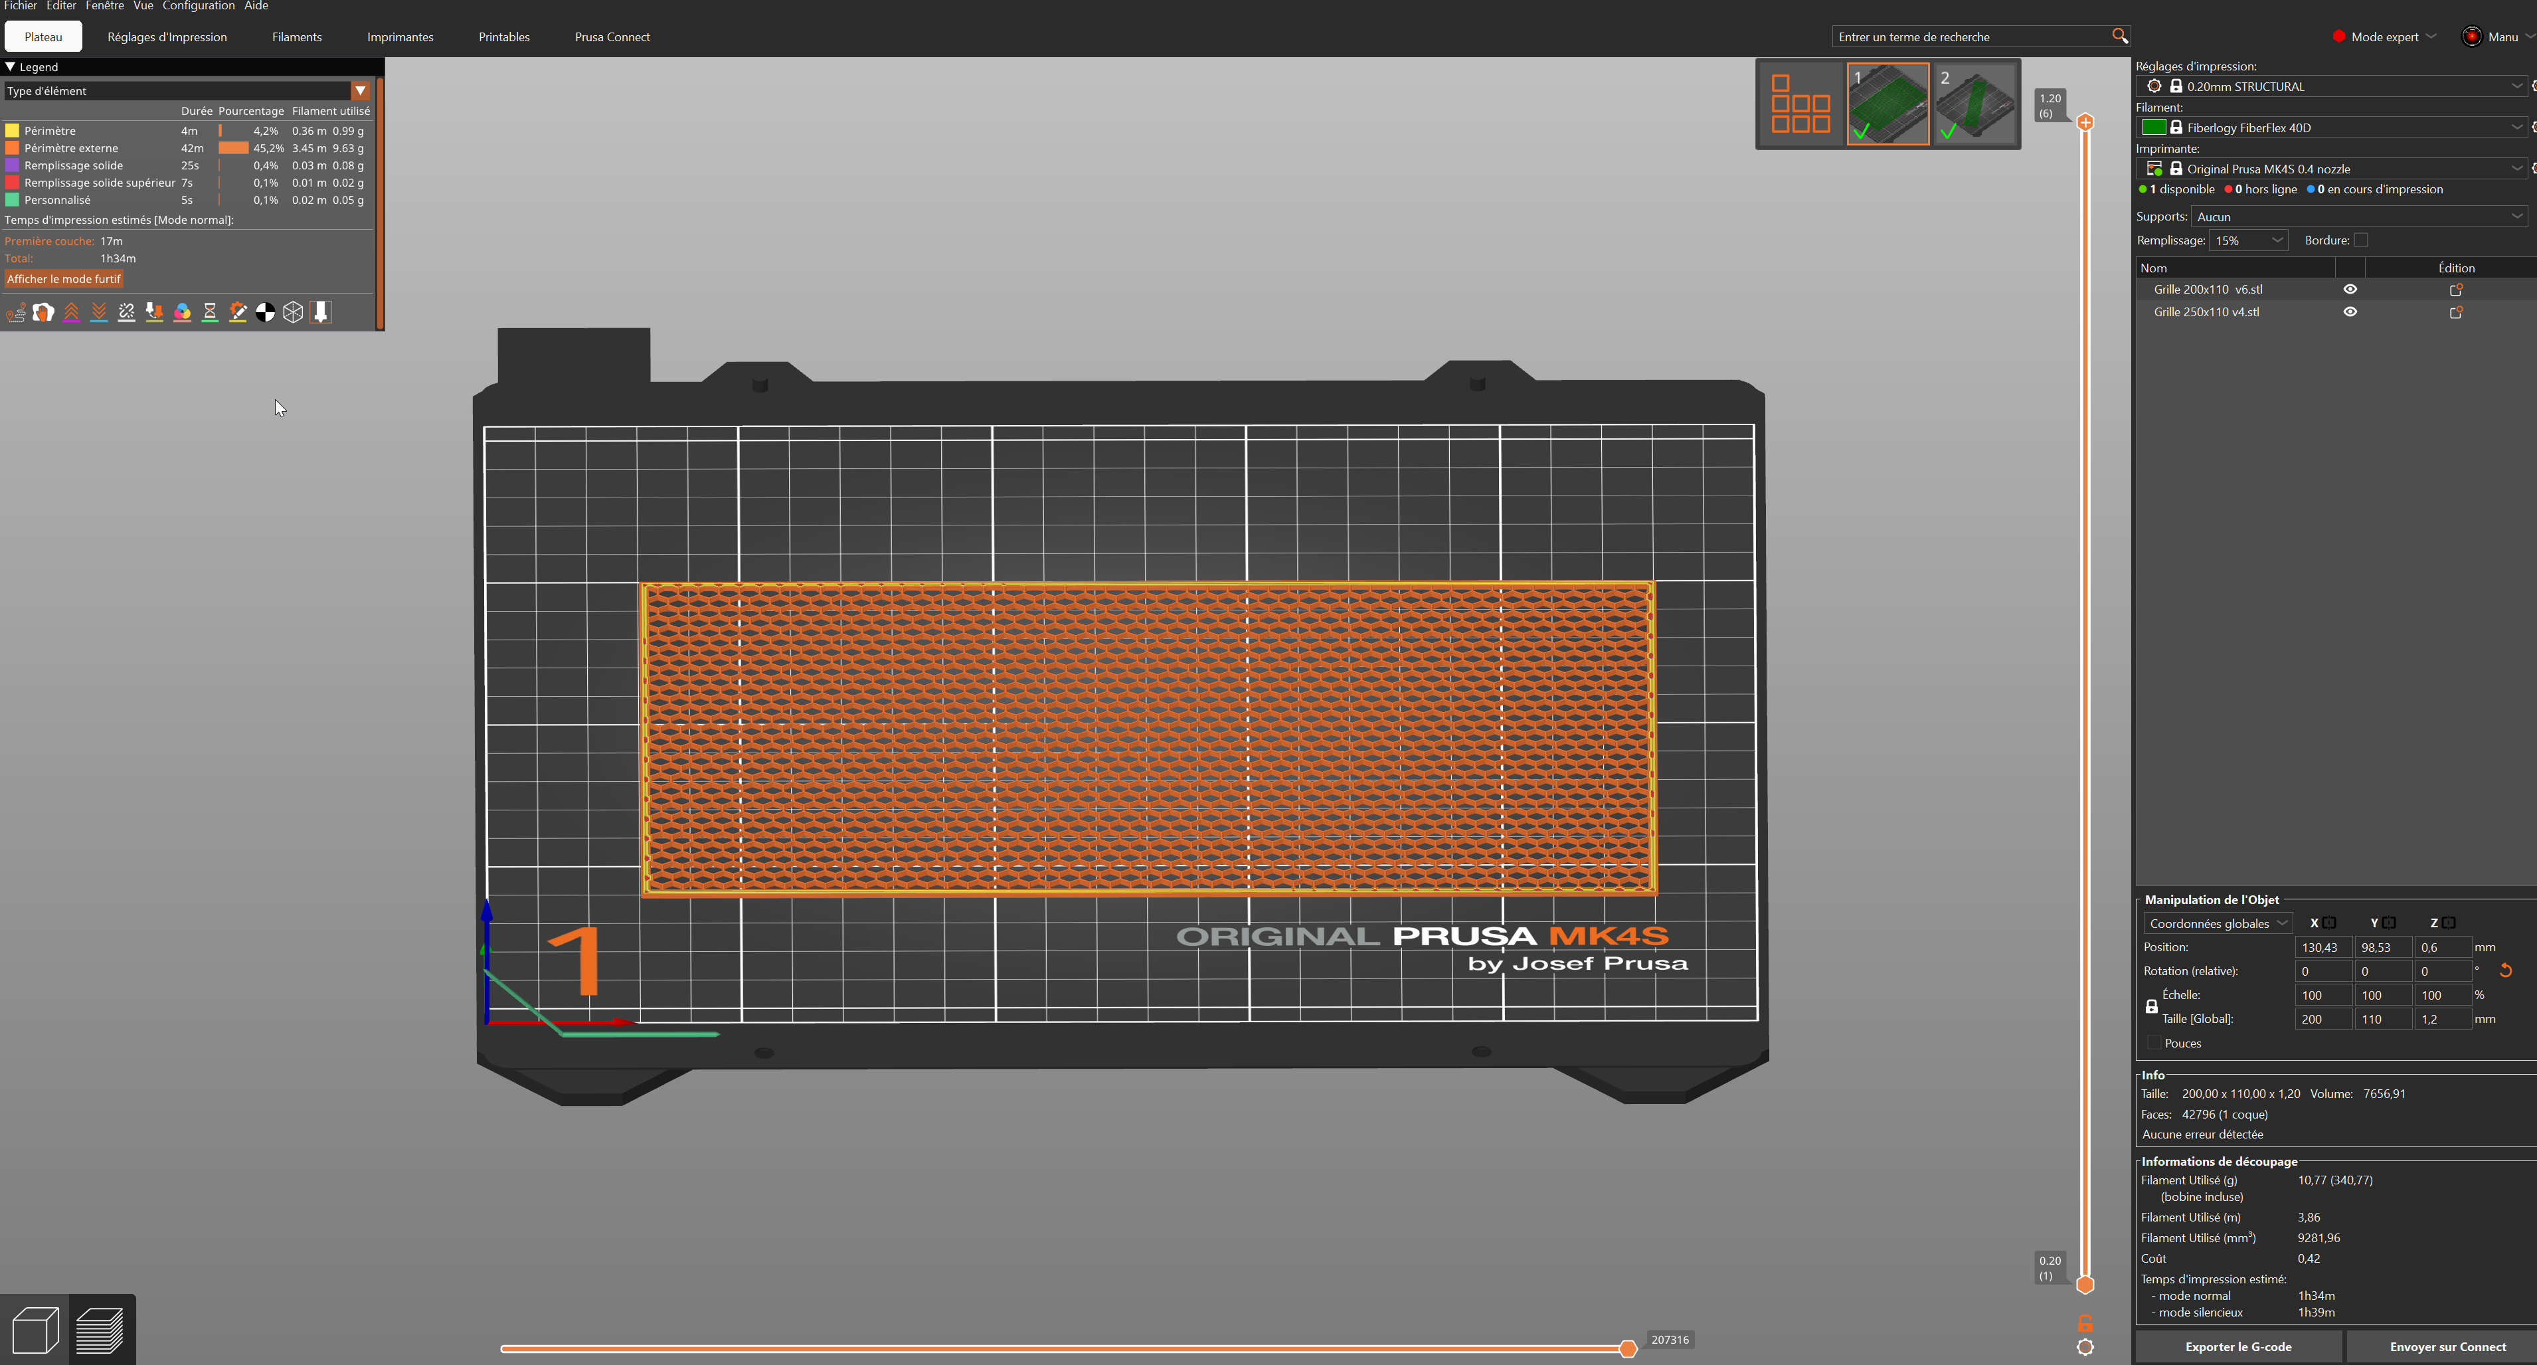Open the Réglages d'Impression tab
2537x1365 pixels.
(167, 37)
